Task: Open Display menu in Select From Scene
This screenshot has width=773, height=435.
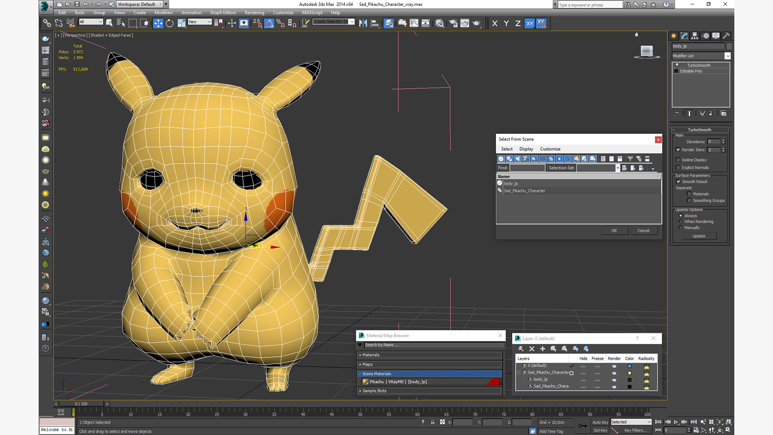Action: click(526, 149)
